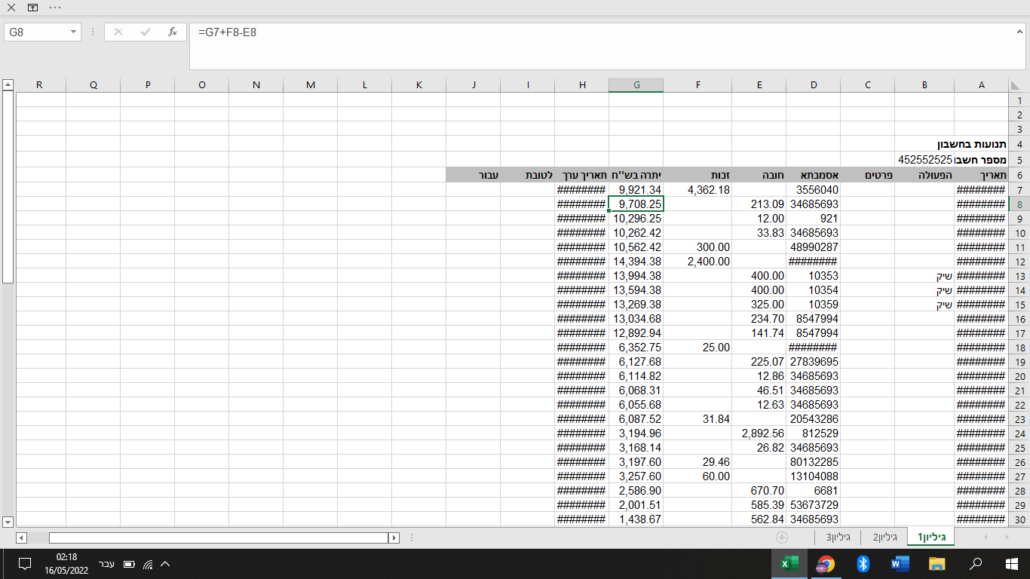1030x579 pixels.
Task: Select column F header
Action: [698, 85]
